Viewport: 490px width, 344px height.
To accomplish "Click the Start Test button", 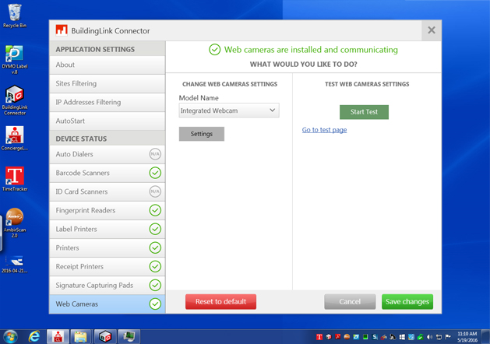I will point(364,112).
